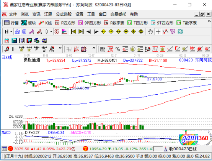Select the 赢 fan-lines tool
Screen dimensions: 212x161
point(199,49)
